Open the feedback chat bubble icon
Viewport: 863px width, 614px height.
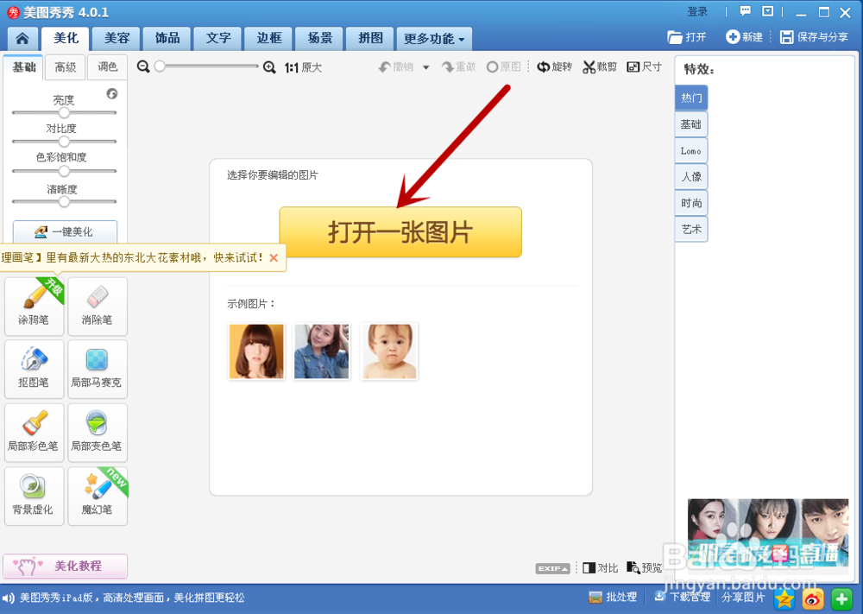pos(746,11)
